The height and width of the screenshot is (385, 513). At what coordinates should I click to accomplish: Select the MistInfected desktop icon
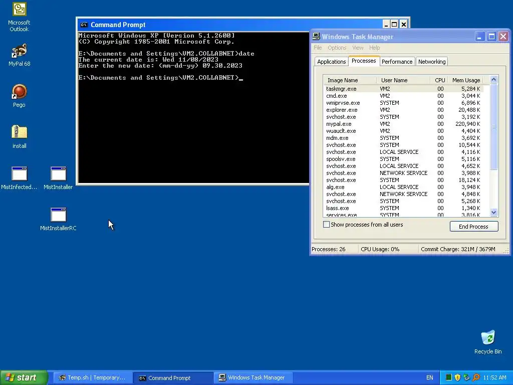point(19,178)
